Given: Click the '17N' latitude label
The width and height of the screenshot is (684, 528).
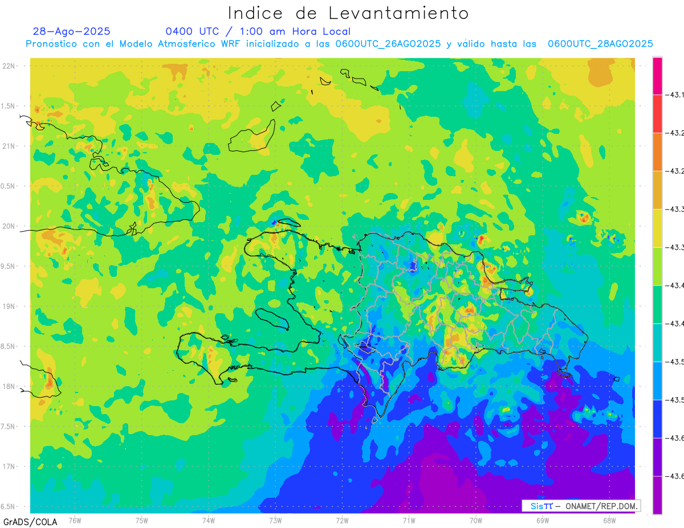Looking at the screenshot, I should click(x=9, y=466).
